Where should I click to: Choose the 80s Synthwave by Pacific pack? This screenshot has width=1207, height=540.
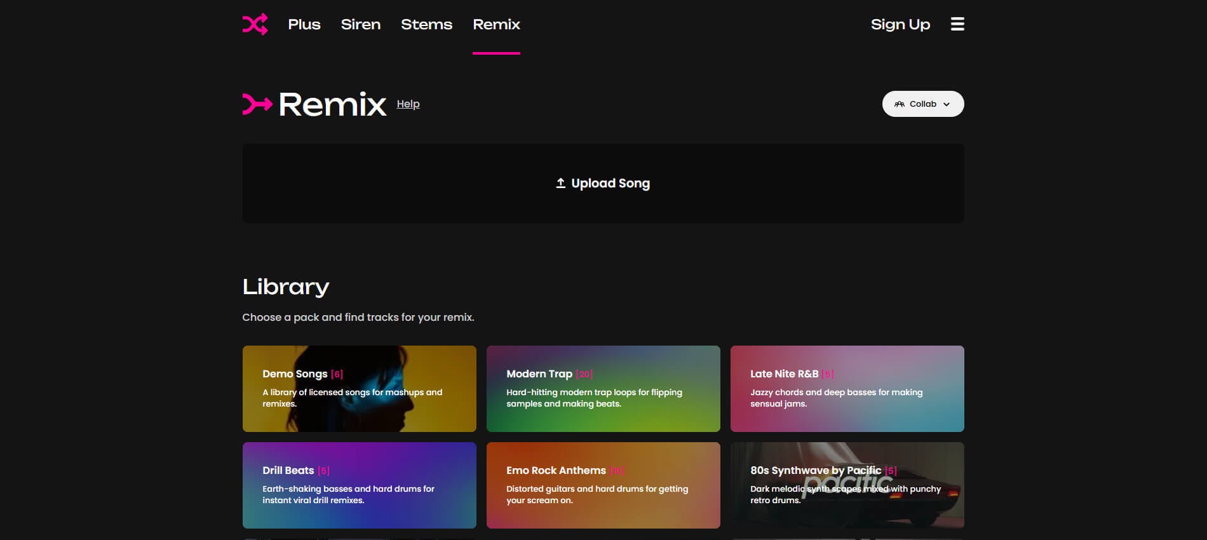847,485
